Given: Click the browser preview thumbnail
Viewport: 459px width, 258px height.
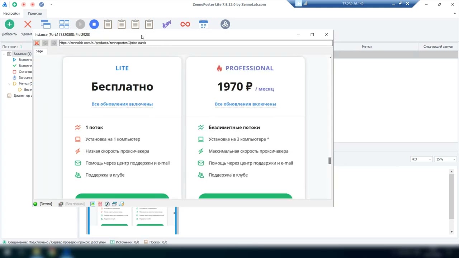Looking at the screenshot, I should click(132, 220).
